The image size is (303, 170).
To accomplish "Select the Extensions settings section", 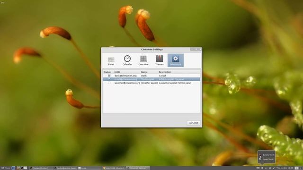I will click(x=176, y=60).
